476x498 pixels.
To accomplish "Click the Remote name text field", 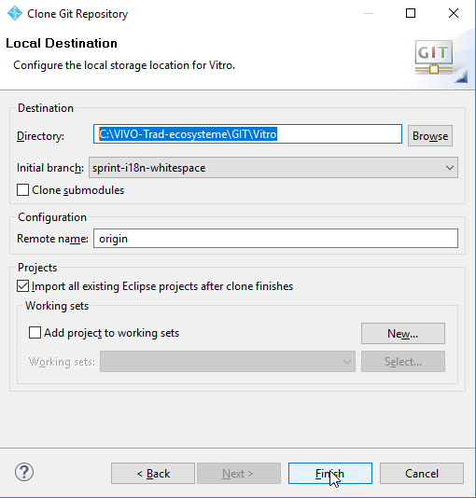I will (x=276, y=239).
